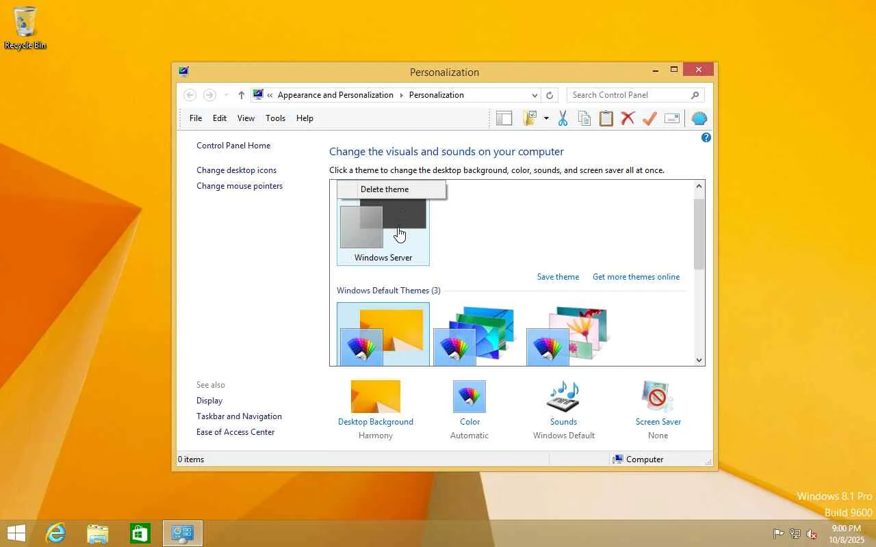Click the network icon in system tray
The height and width of the screenshot is (547, 876).
[x=795, y=534]
